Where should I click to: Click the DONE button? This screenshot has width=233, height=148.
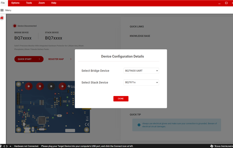point(121,99)
